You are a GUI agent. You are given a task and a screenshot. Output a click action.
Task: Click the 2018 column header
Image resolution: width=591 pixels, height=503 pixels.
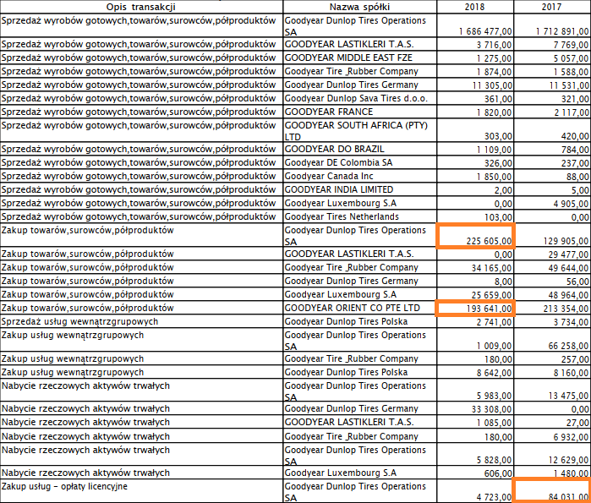475,7
